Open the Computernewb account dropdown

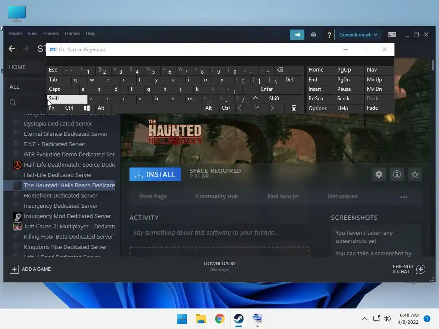point(358,35)
